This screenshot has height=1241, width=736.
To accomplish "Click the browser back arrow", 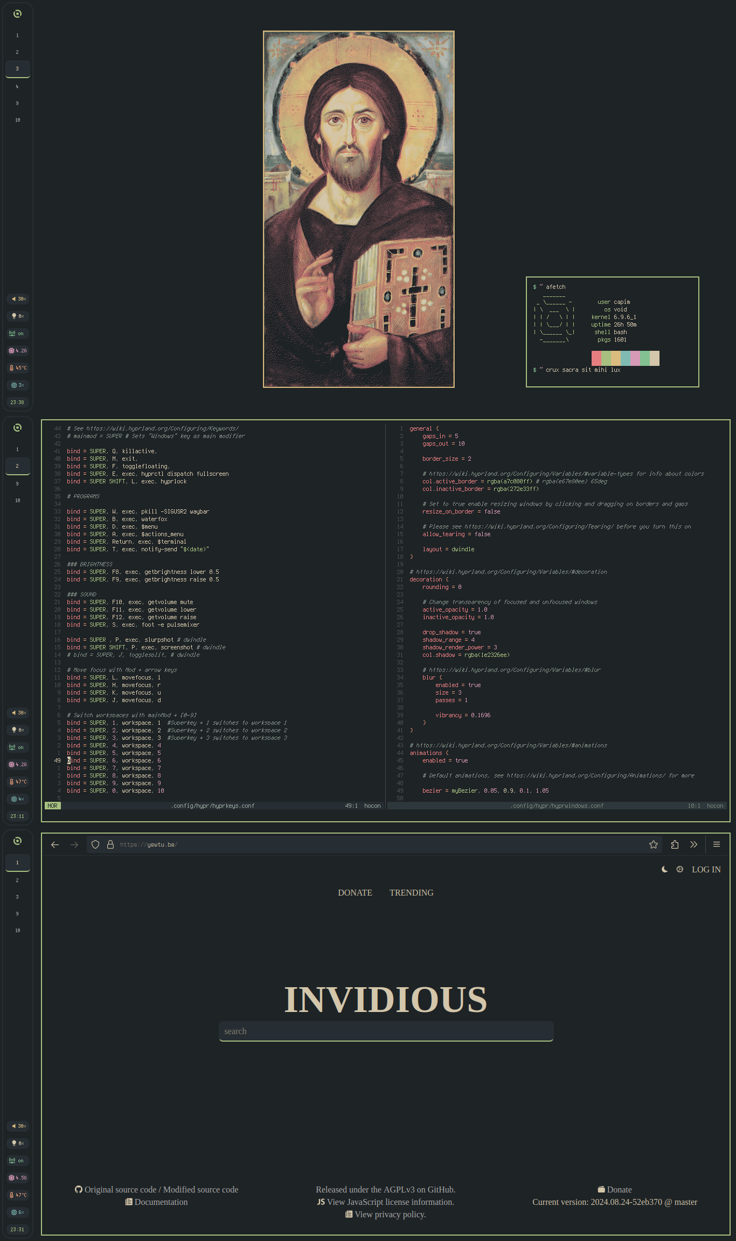I will pos(55,844).
